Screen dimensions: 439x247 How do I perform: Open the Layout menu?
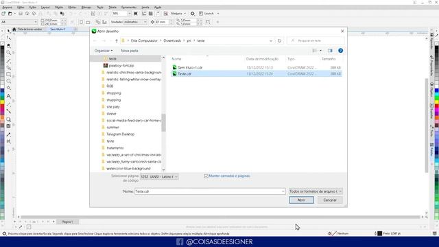pos(45,8)
